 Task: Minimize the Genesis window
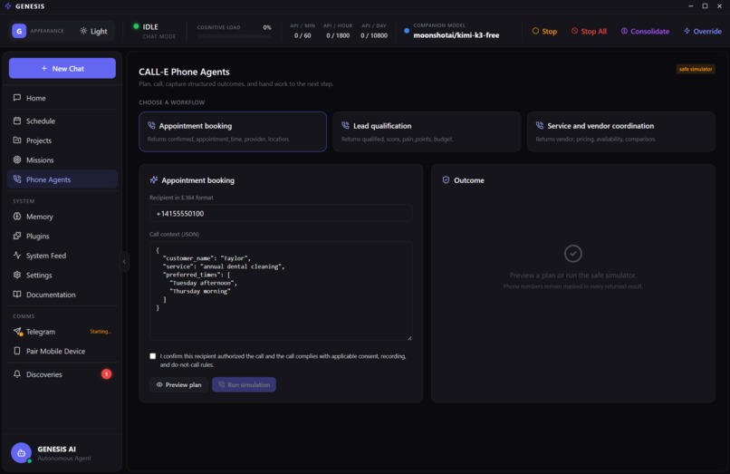pos(691,6)
